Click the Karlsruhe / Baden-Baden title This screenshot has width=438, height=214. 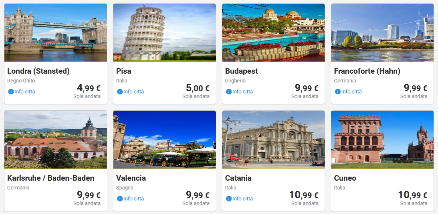tap(51, 178)
